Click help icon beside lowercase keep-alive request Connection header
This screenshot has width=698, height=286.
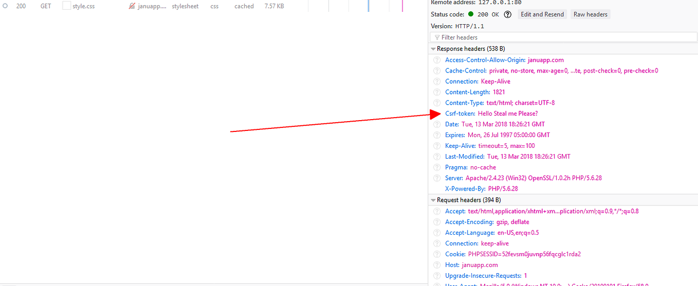point(437,243)
